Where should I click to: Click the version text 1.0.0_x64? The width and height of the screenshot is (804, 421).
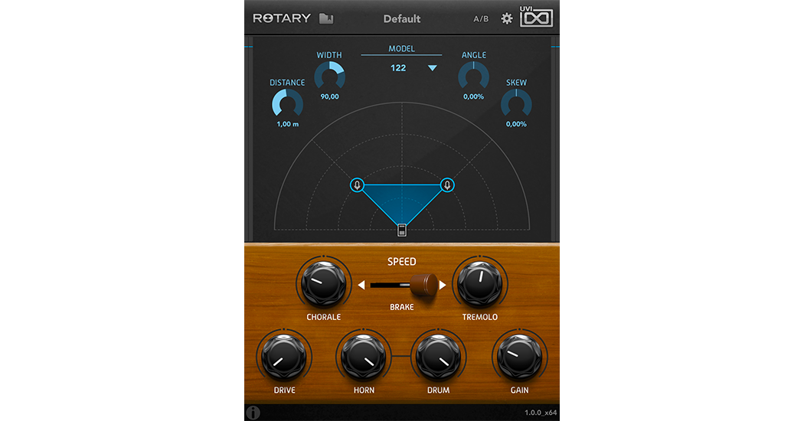(541, 413)
